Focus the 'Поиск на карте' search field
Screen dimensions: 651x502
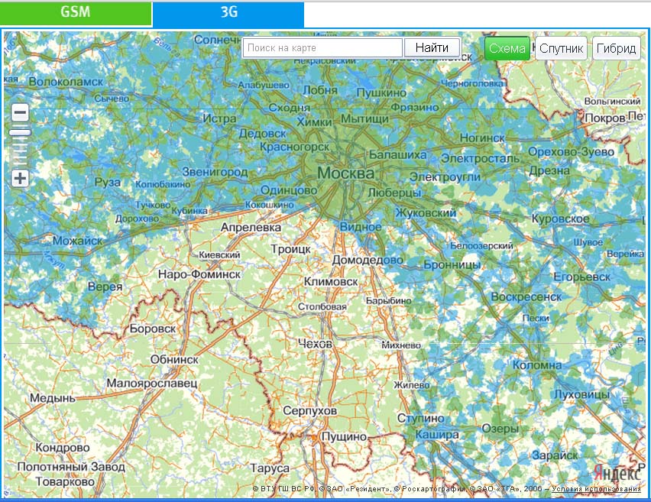[322, 48]
